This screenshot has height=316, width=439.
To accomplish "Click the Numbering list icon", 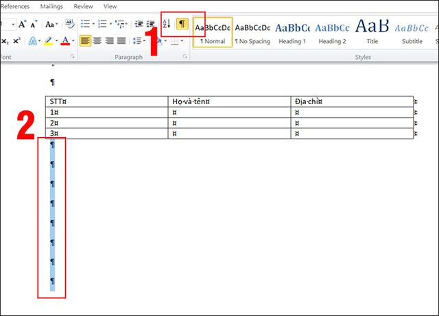I will click(x=104, y=24).
